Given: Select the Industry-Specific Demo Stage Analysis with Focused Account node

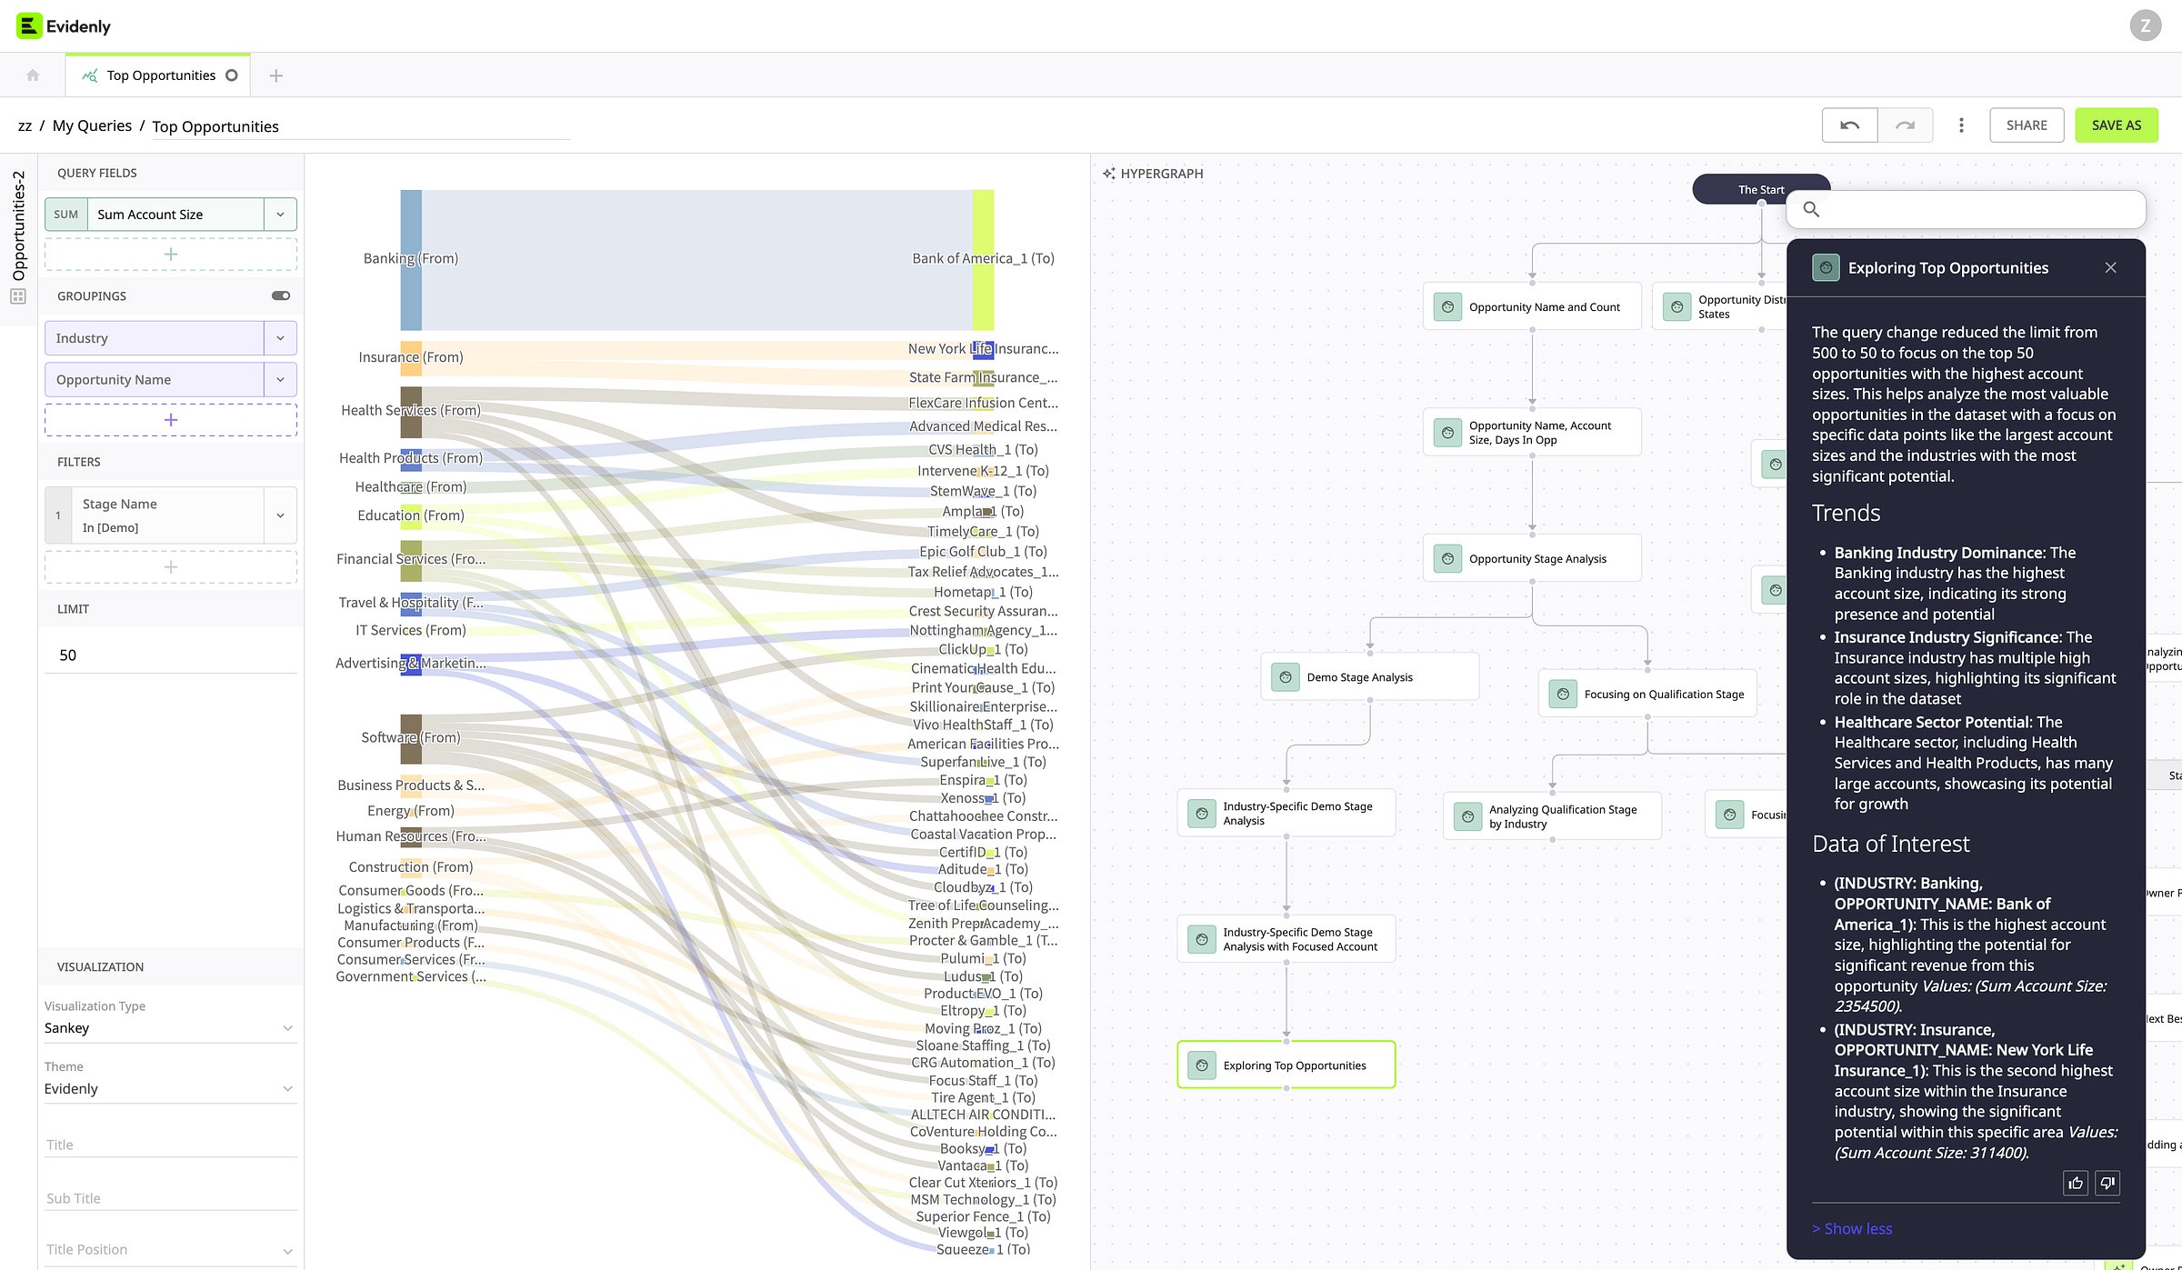Looking at the screenshot, I should pyautogui.click(x=1286, y=939).
